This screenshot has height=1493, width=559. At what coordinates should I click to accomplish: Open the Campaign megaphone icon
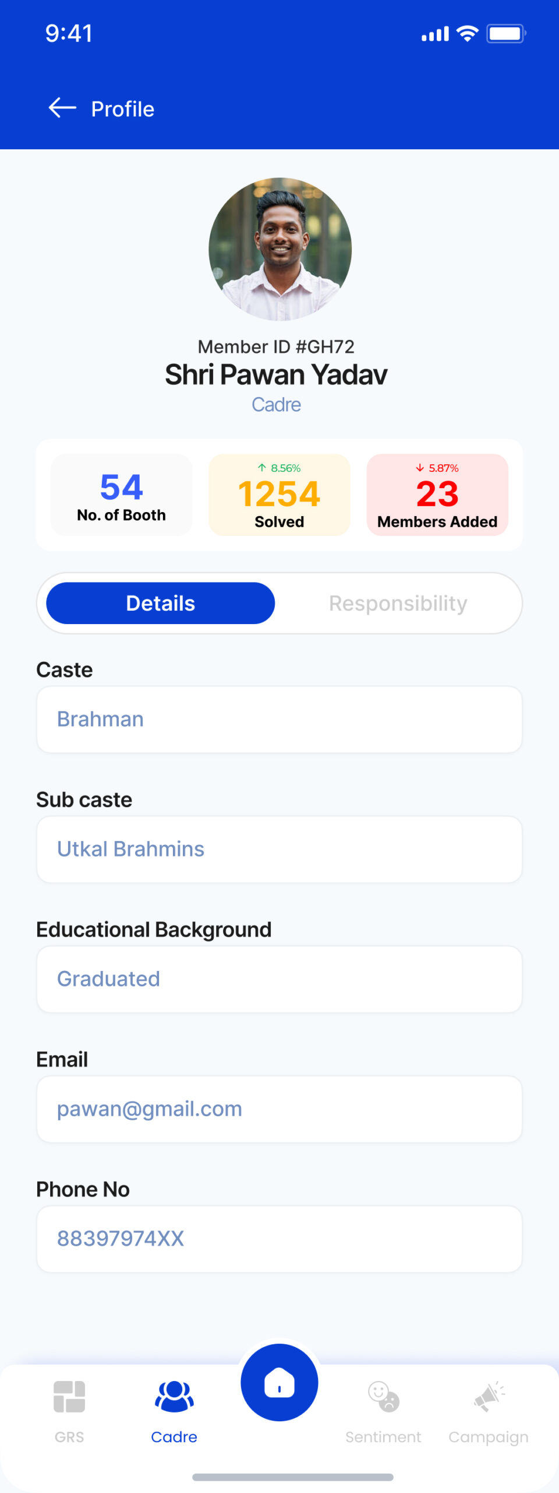pyautogui.click(x=489, y=1397)
